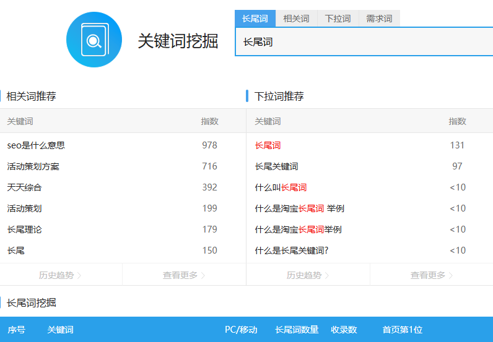Expand 查看更多 under related keywords panel
This screenshot has width=493, height=342.
click(184, 275)
